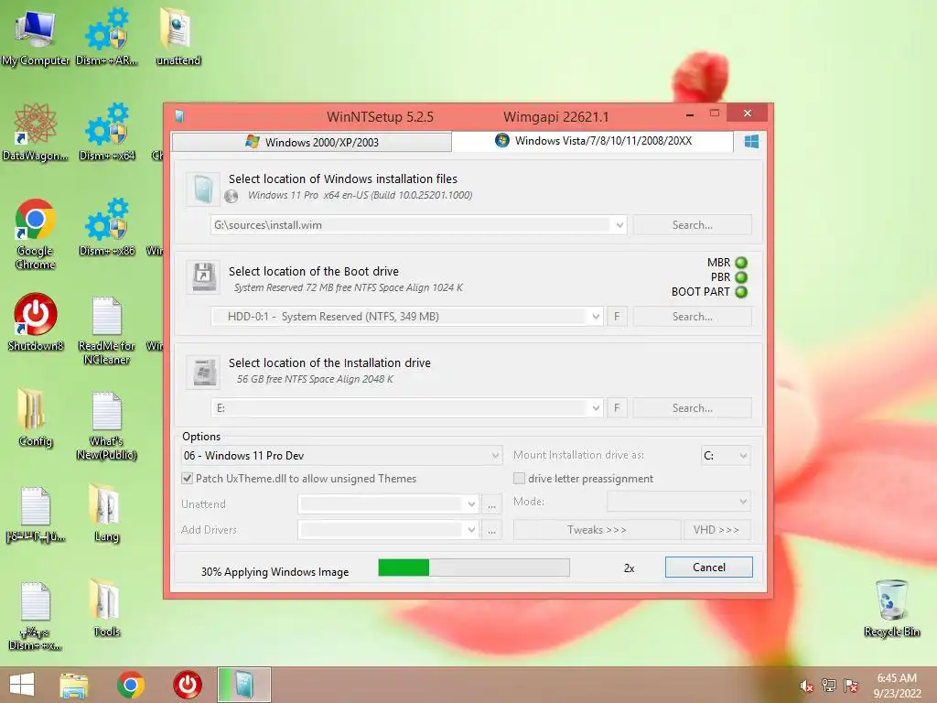Click the muted volume tray icon
Image resolution: width=937 pixels, height=703 pixels.
(x=806, y=686)
